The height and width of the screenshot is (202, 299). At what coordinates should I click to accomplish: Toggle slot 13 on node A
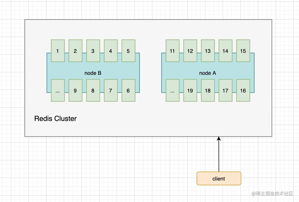tap(208, 51)
